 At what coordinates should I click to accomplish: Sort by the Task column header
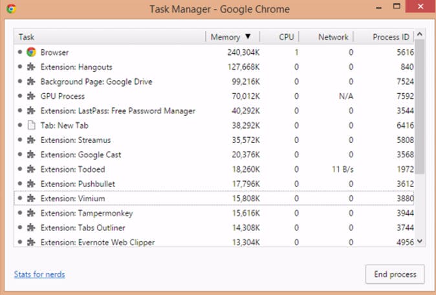[x=27, y=37]
